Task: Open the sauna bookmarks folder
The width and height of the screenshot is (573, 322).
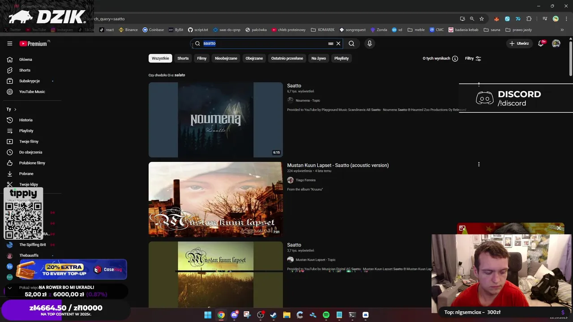Action: tap(492, 30)
